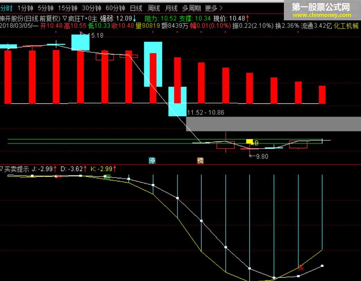Click the 2018/03/05 date label
Viewport: 361px width, 281px height.
(17, 26)
